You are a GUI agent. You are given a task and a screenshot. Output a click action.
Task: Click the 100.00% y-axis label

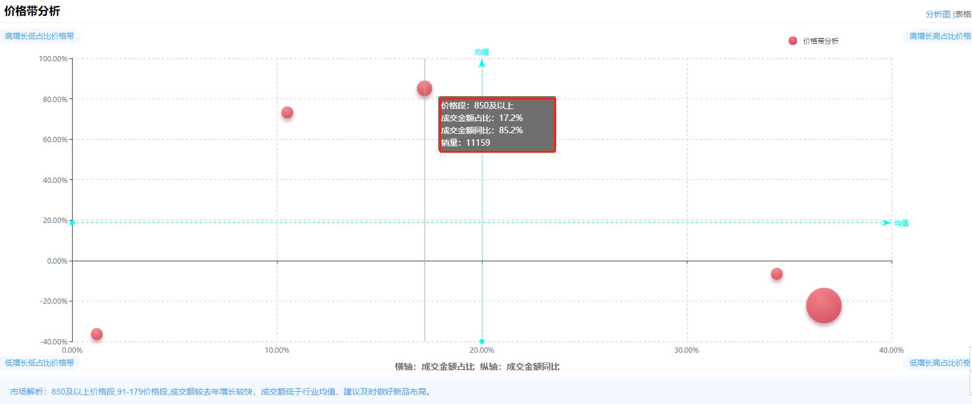[53, 58]
